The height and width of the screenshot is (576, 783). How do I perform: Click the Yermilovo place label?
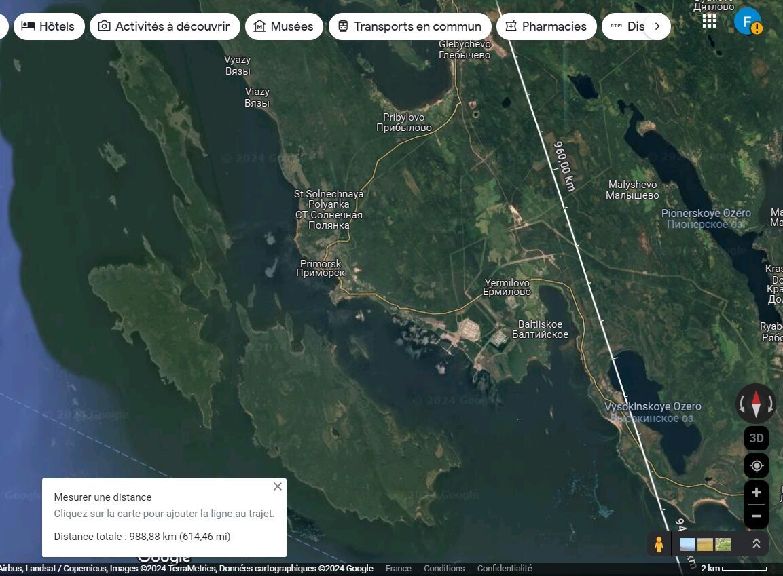coord(507,287)
